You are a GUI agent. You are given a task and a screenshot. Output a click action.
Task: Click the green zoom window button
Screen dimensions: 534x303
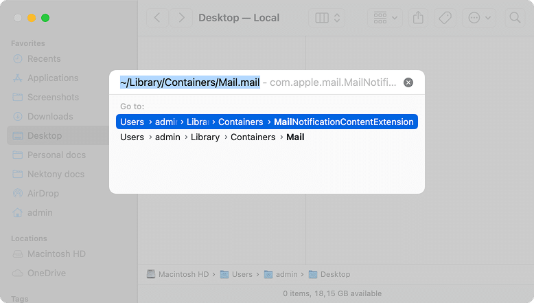pos(45,18)
